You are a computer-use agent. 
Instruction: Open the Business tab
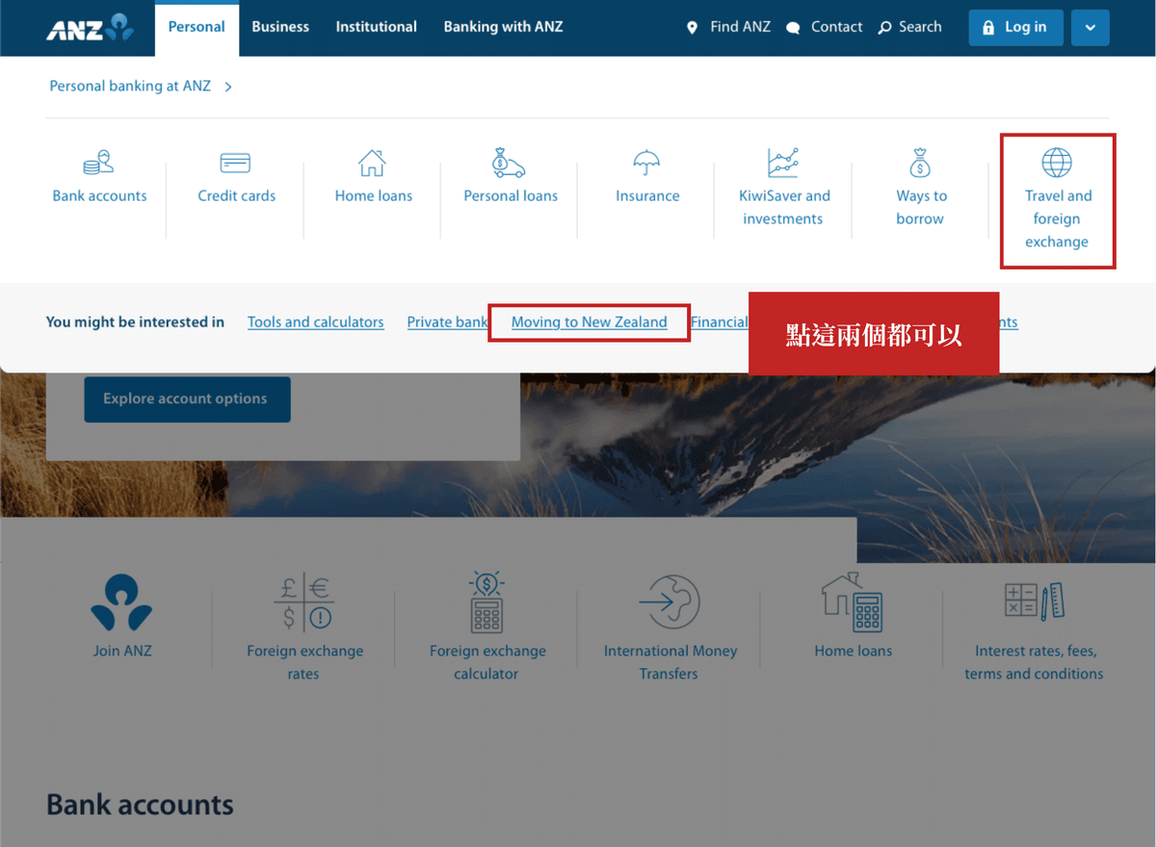pyautogui.click(x=280, y=27)
